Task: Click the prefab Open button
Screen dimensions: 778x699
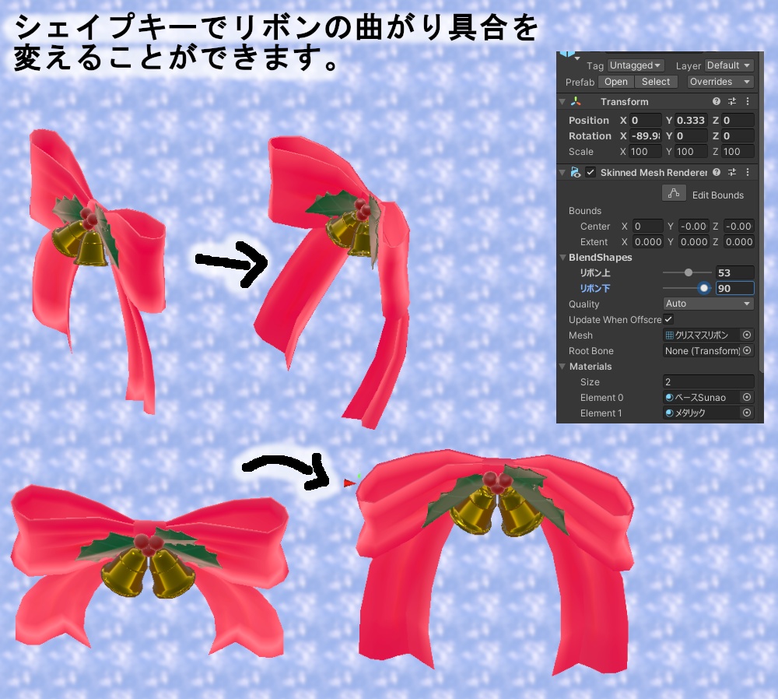Action: [x=615, y=82]
